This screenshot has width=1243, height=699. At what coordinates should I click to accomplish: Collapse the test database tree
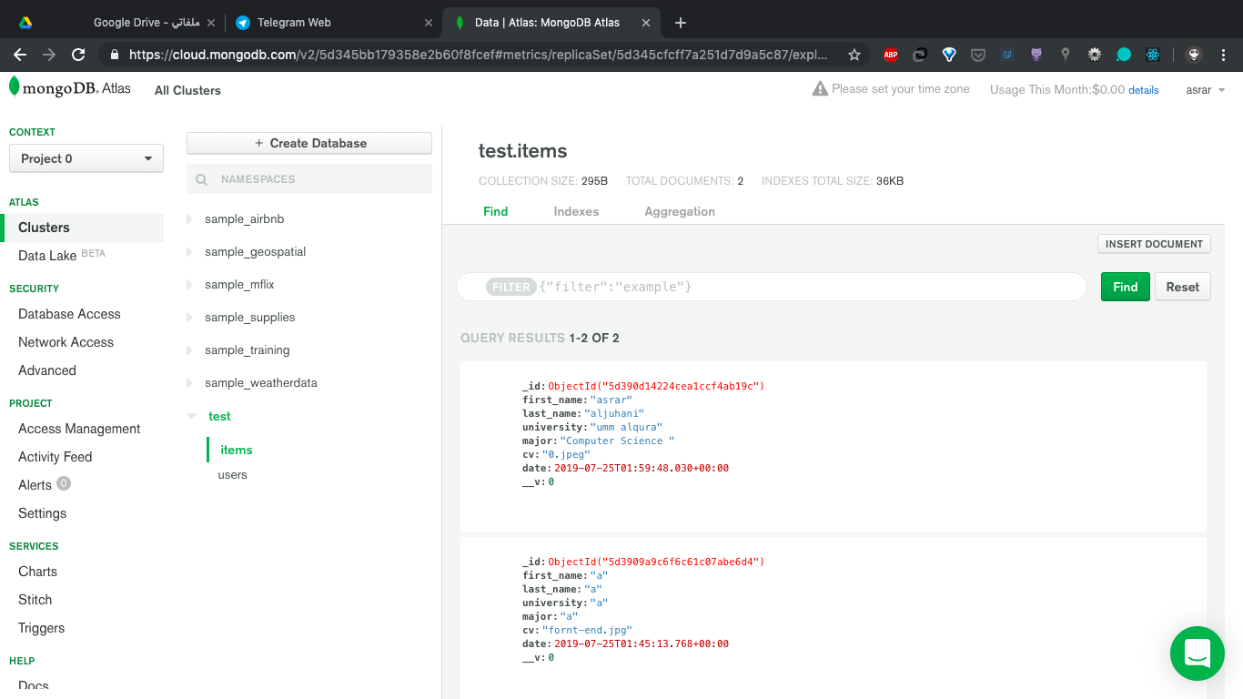[x=192, y=416]
